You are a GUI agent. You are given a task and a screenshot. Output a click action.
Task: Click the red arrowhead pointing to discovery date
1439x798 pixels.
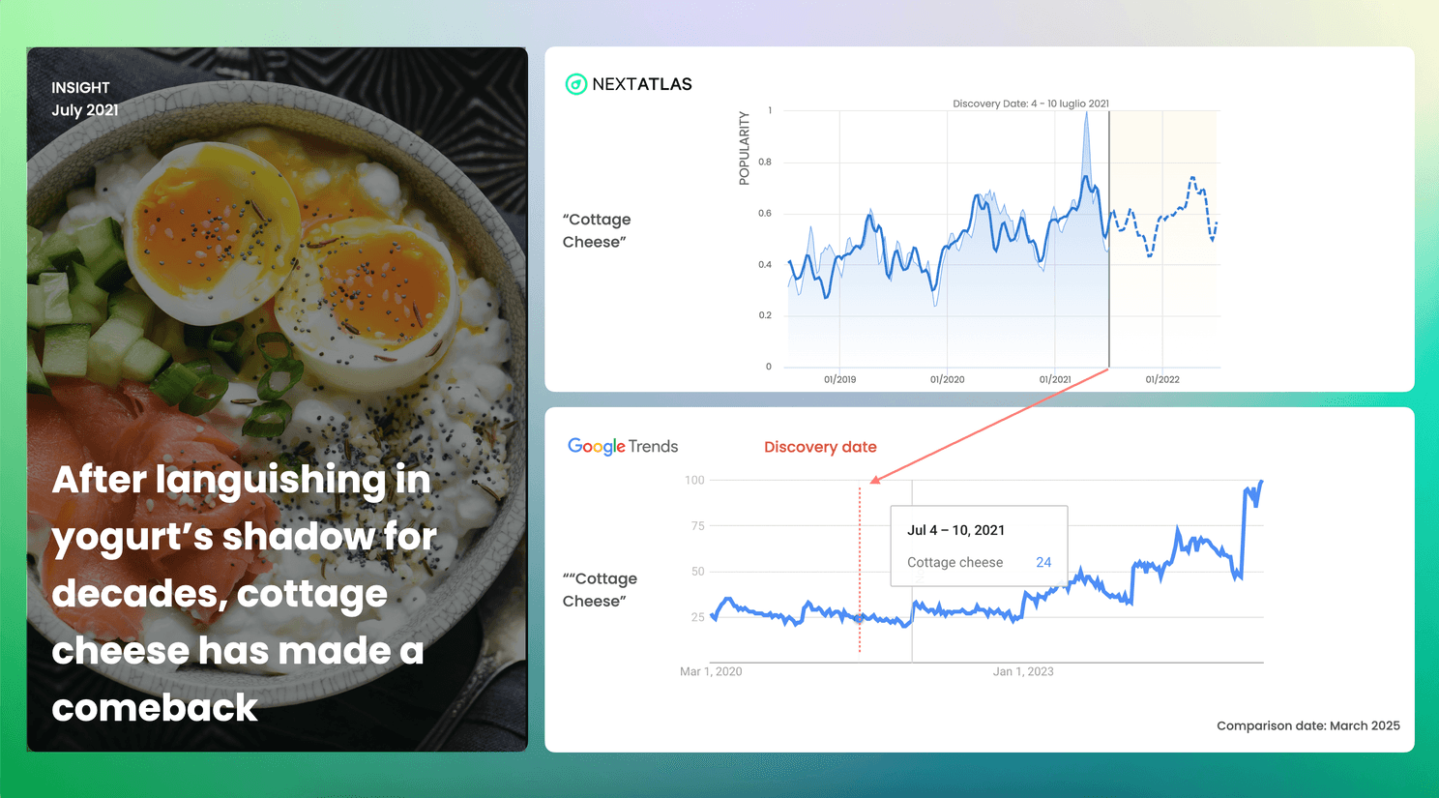pos(875,479)
